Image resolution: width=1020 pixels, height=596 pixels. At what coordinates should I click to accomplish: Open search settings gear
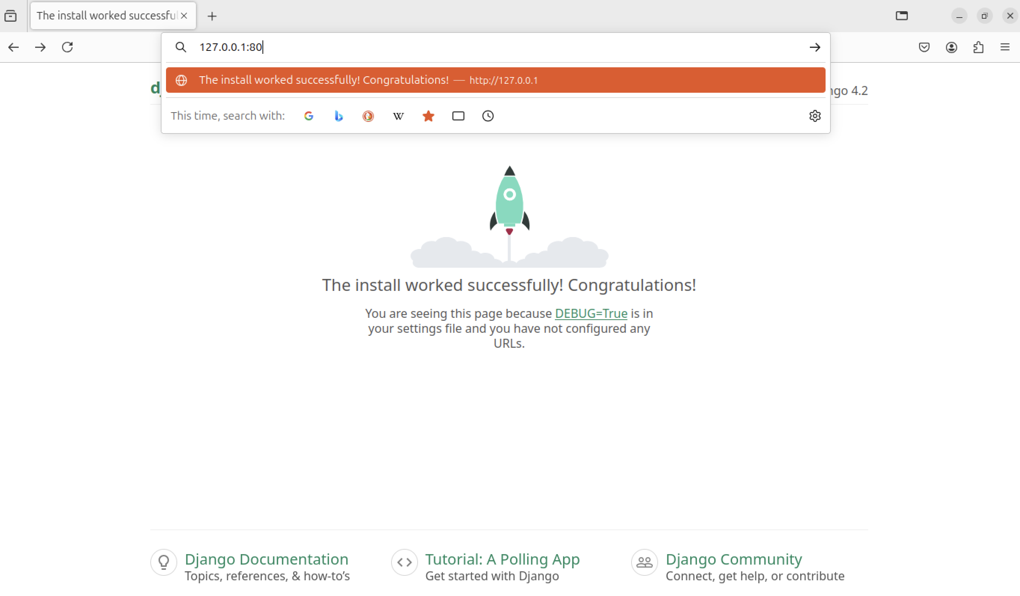[x=815, y=116]
